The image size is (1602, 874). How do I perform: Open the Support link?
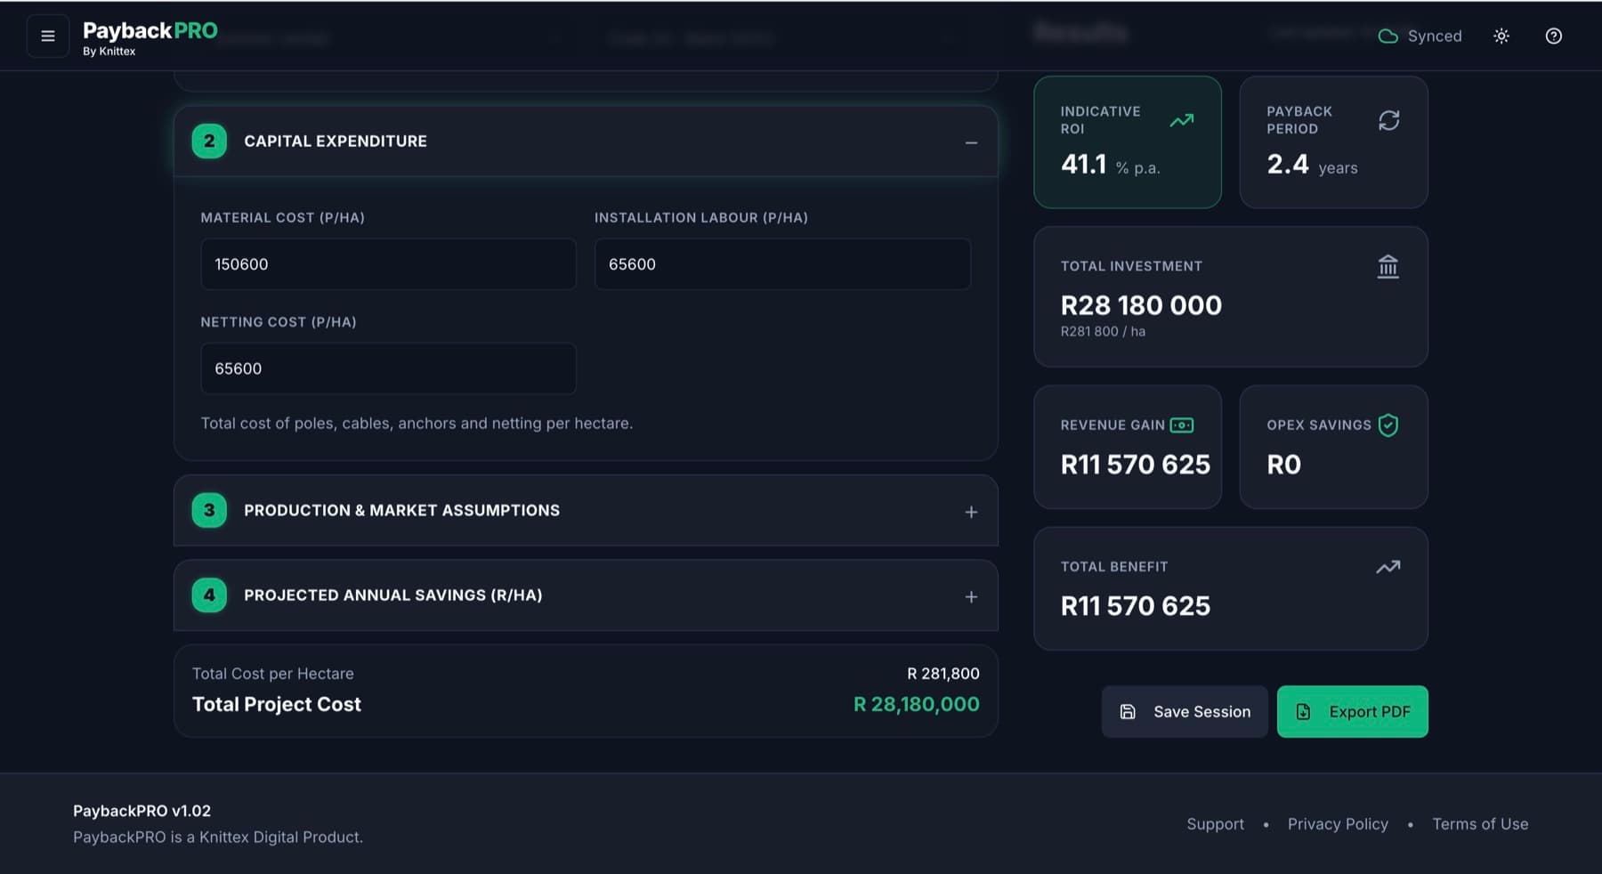1215,824
